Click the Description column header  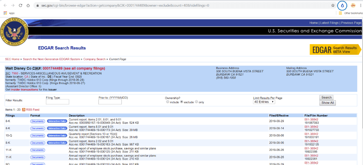pyautogui.click(x=77, y=116)
